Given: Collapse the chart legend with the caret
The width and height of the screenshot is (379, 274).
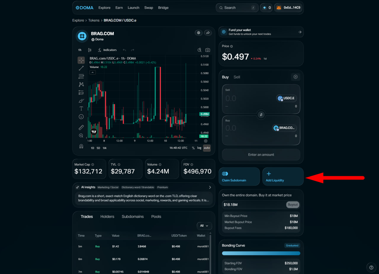Looking at the screenshot, I should pyautogui.click(x=93, y=72).
